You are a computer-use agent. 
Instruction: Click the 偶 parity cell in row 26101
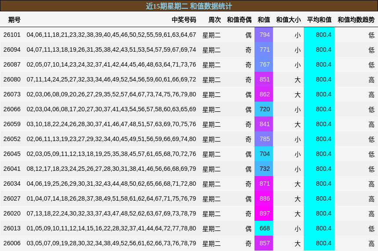point(248,35)
